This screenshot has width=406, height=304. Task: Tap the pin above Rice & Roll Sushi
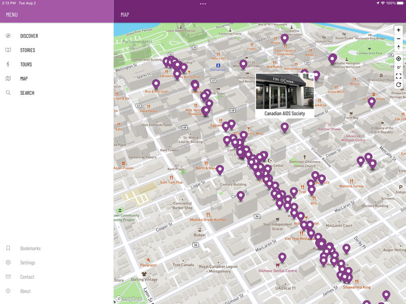[x=156, y=84]
